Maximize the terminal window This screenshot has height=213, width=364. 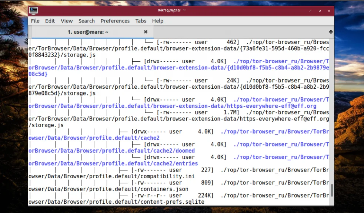tap(320, 11)
